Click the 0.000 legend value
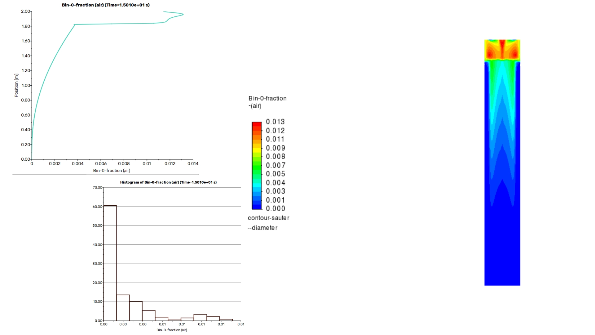The width and height of the screenshot is (595, 335). pyautogui.click(x=275, y=208)
